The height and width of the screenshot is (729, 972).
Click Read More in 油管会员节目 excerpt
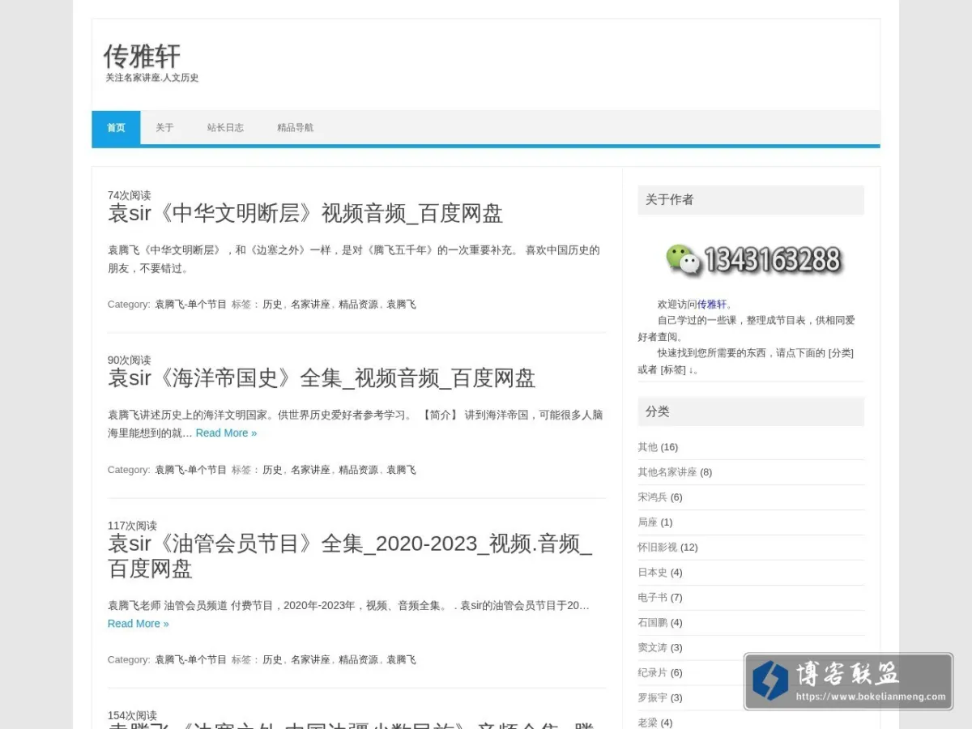pos(139,623)
